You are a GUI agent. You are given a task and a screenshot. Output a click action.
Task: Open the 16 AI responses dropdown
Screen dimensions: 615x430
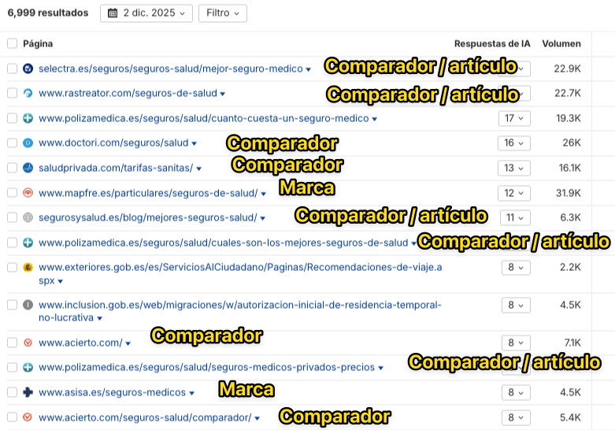coord(514,143)
